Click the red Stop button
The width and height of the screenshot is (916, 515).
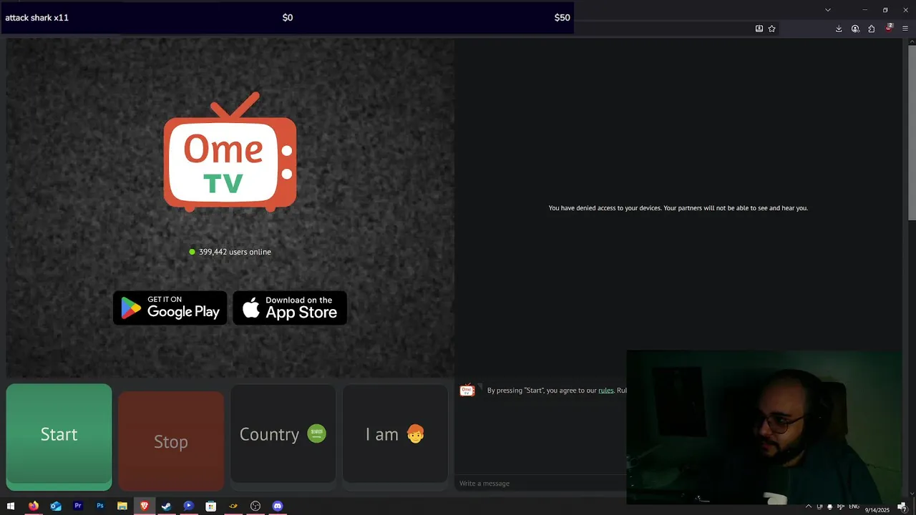point(171,441)
